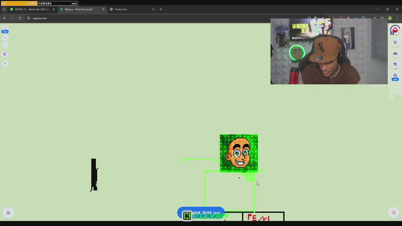Image resolution: width=402 pixels, height=226 pixels.
Task: Zoom in the map with plus button
Action: tap(5, 38)
